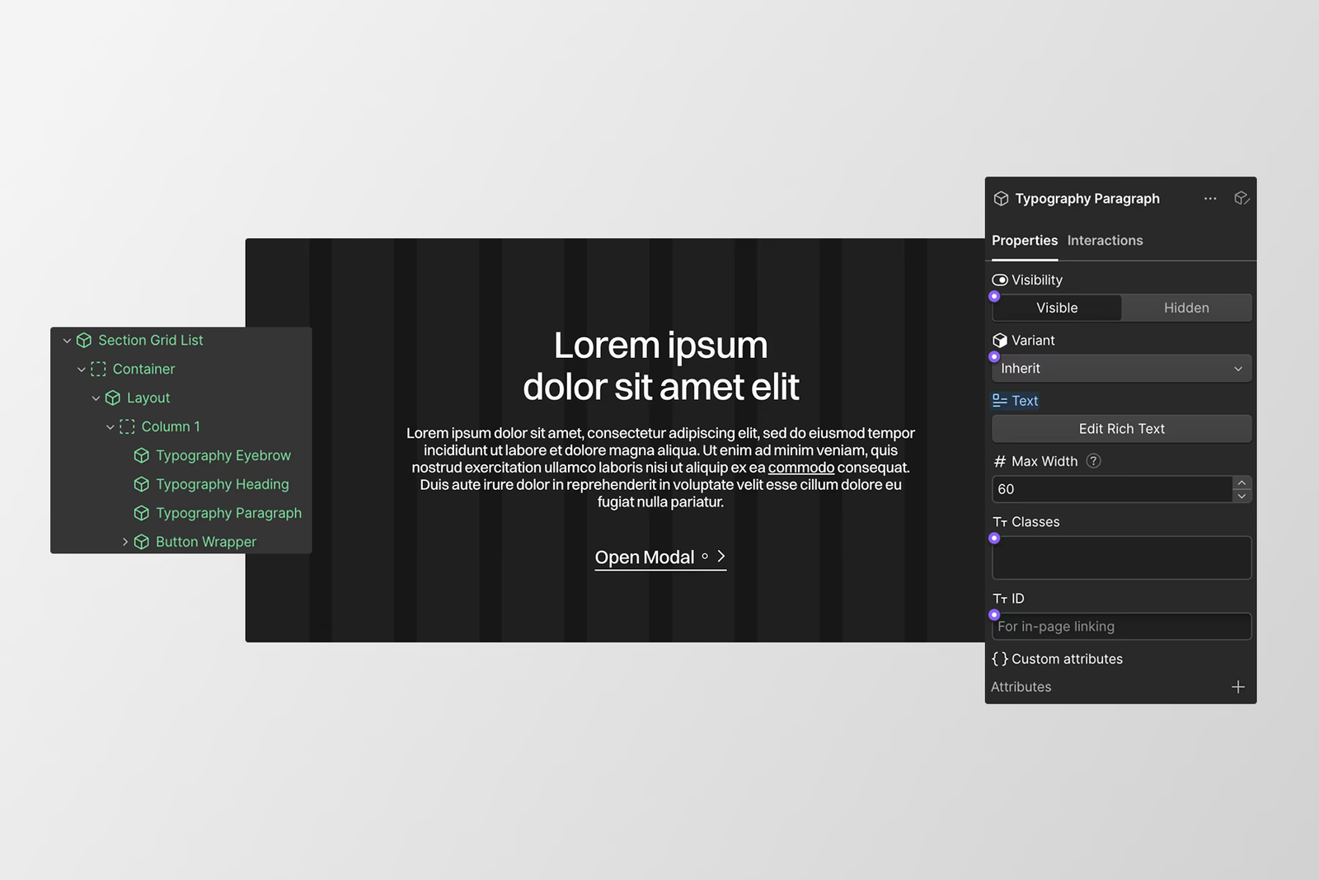Image resolution: width=1319 pixels, height=880 pixels.
Task: Select Typography Paragraph in the navigator
Action: [x=228, y=513]
